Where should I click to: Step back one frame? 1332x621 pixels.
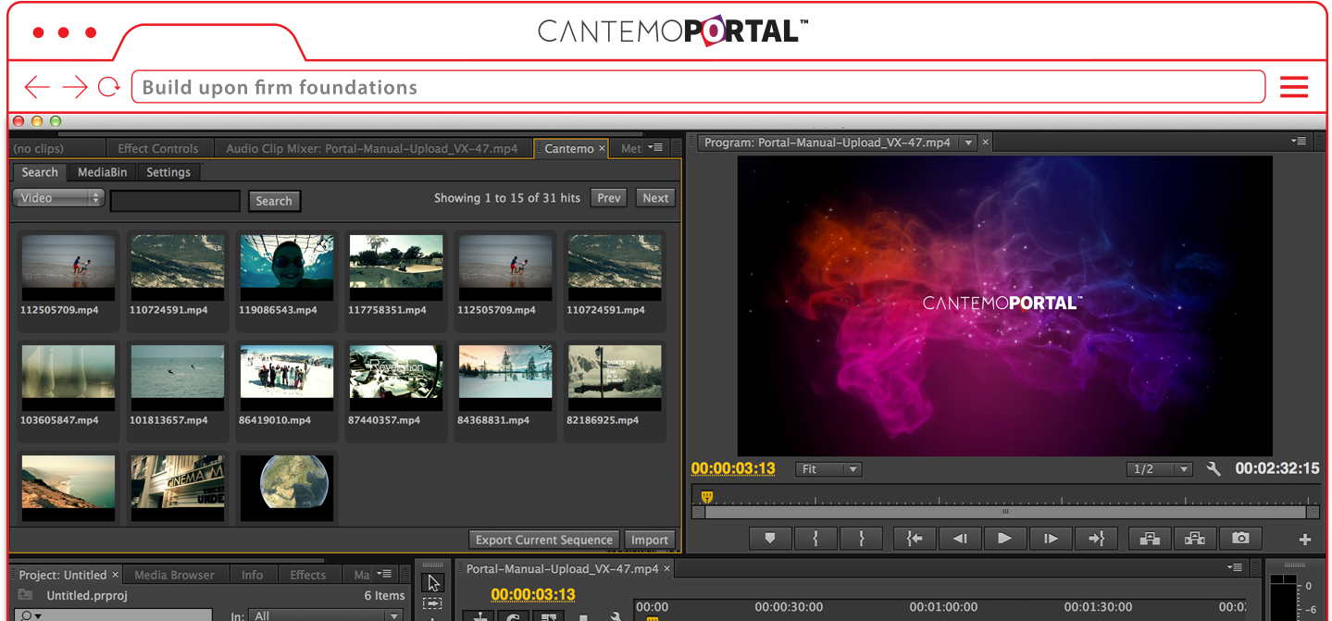(x=960, y=538)
